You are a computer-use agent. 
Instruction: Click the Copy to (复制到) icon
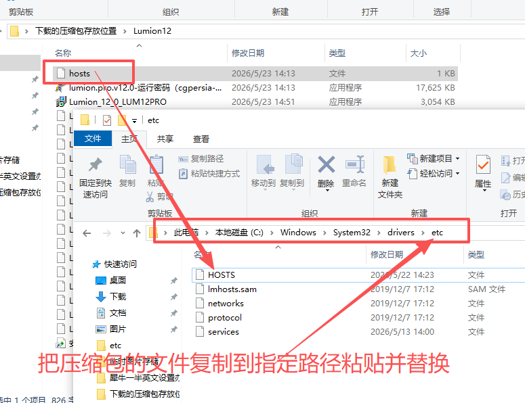293,164
